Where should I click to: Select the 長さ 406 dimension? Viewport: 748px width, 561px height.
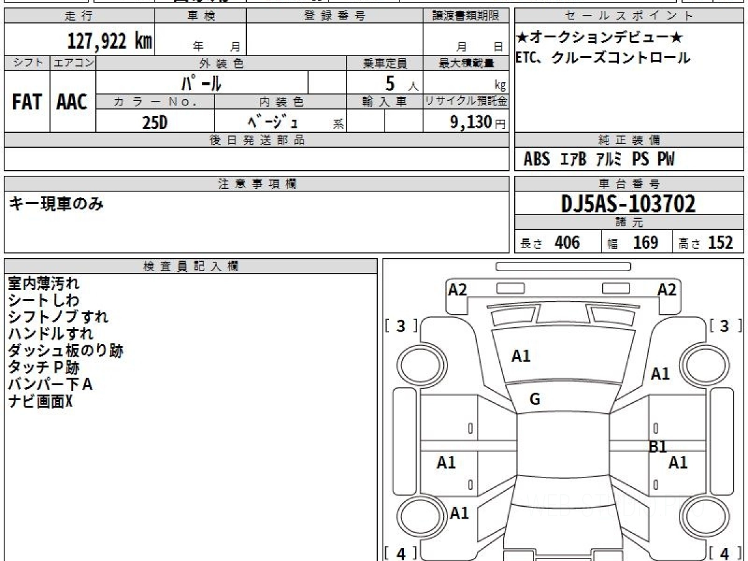click(x=550, y=242)
